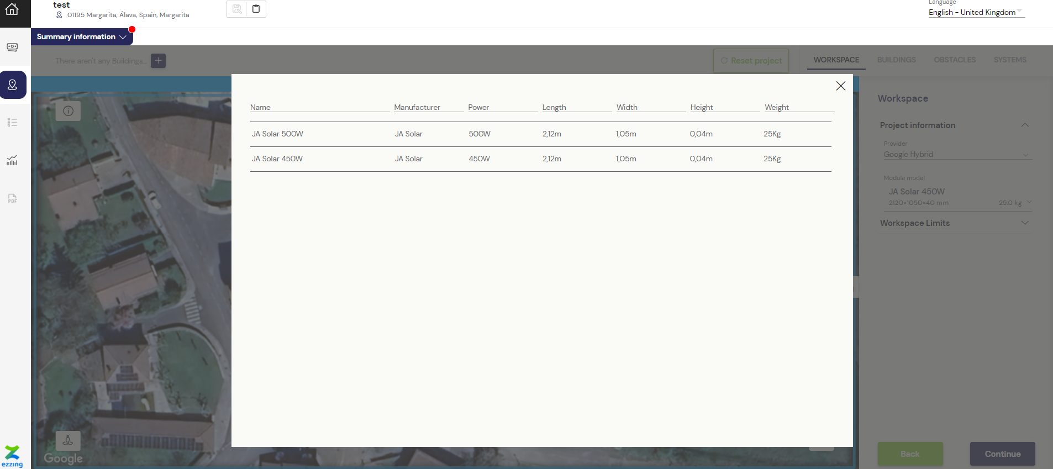Screen dimensions: 1053x469
Task: Click the 500W power cell
Action: [480, 134]
